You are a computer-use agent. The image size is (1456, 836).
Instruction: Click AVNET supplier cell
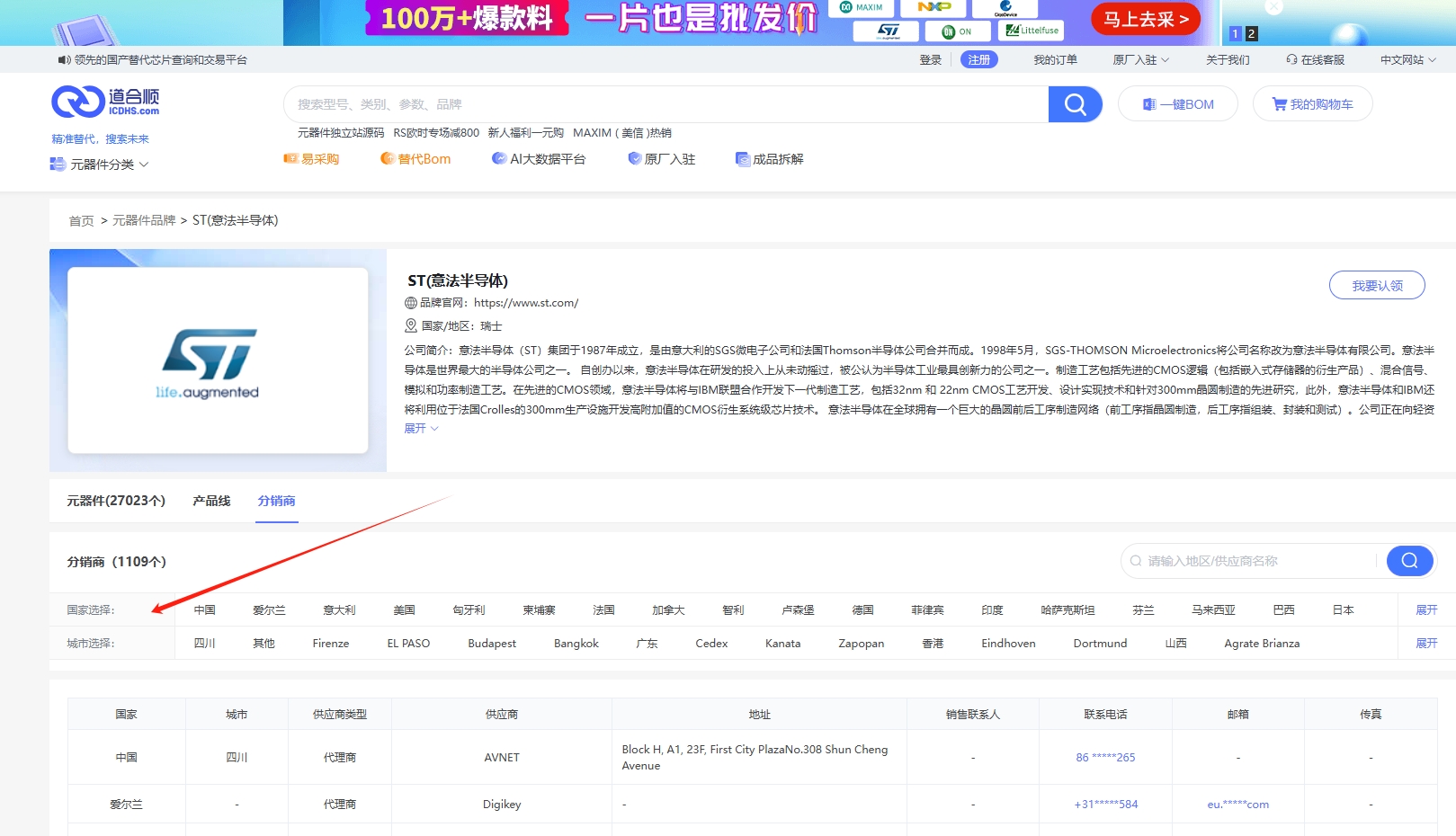pos(502,757)
